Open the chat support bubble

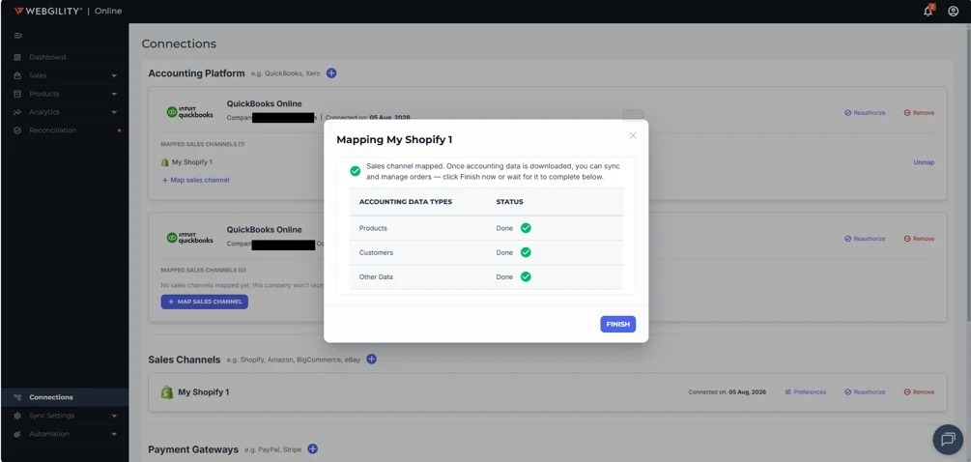(948, 440)
